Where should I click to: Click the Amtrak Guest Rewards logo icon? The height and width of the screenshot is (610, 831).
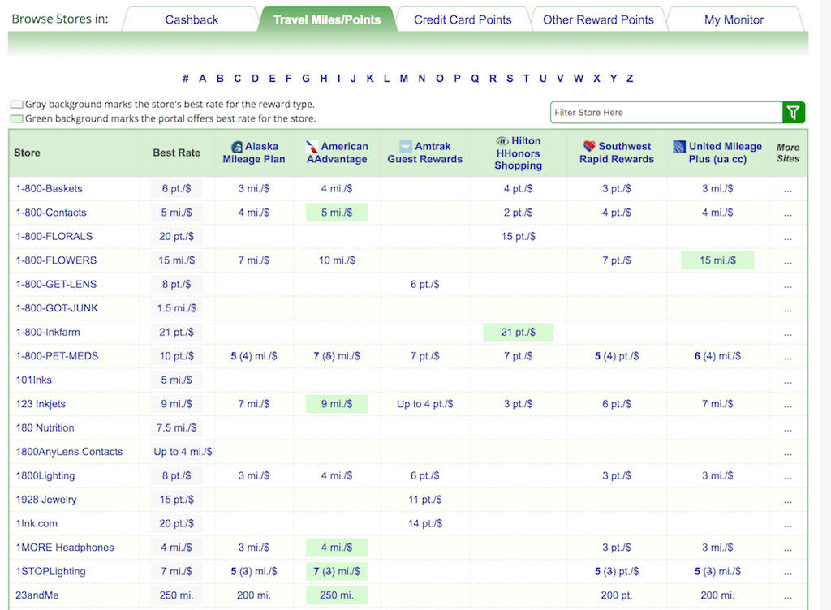406,147
